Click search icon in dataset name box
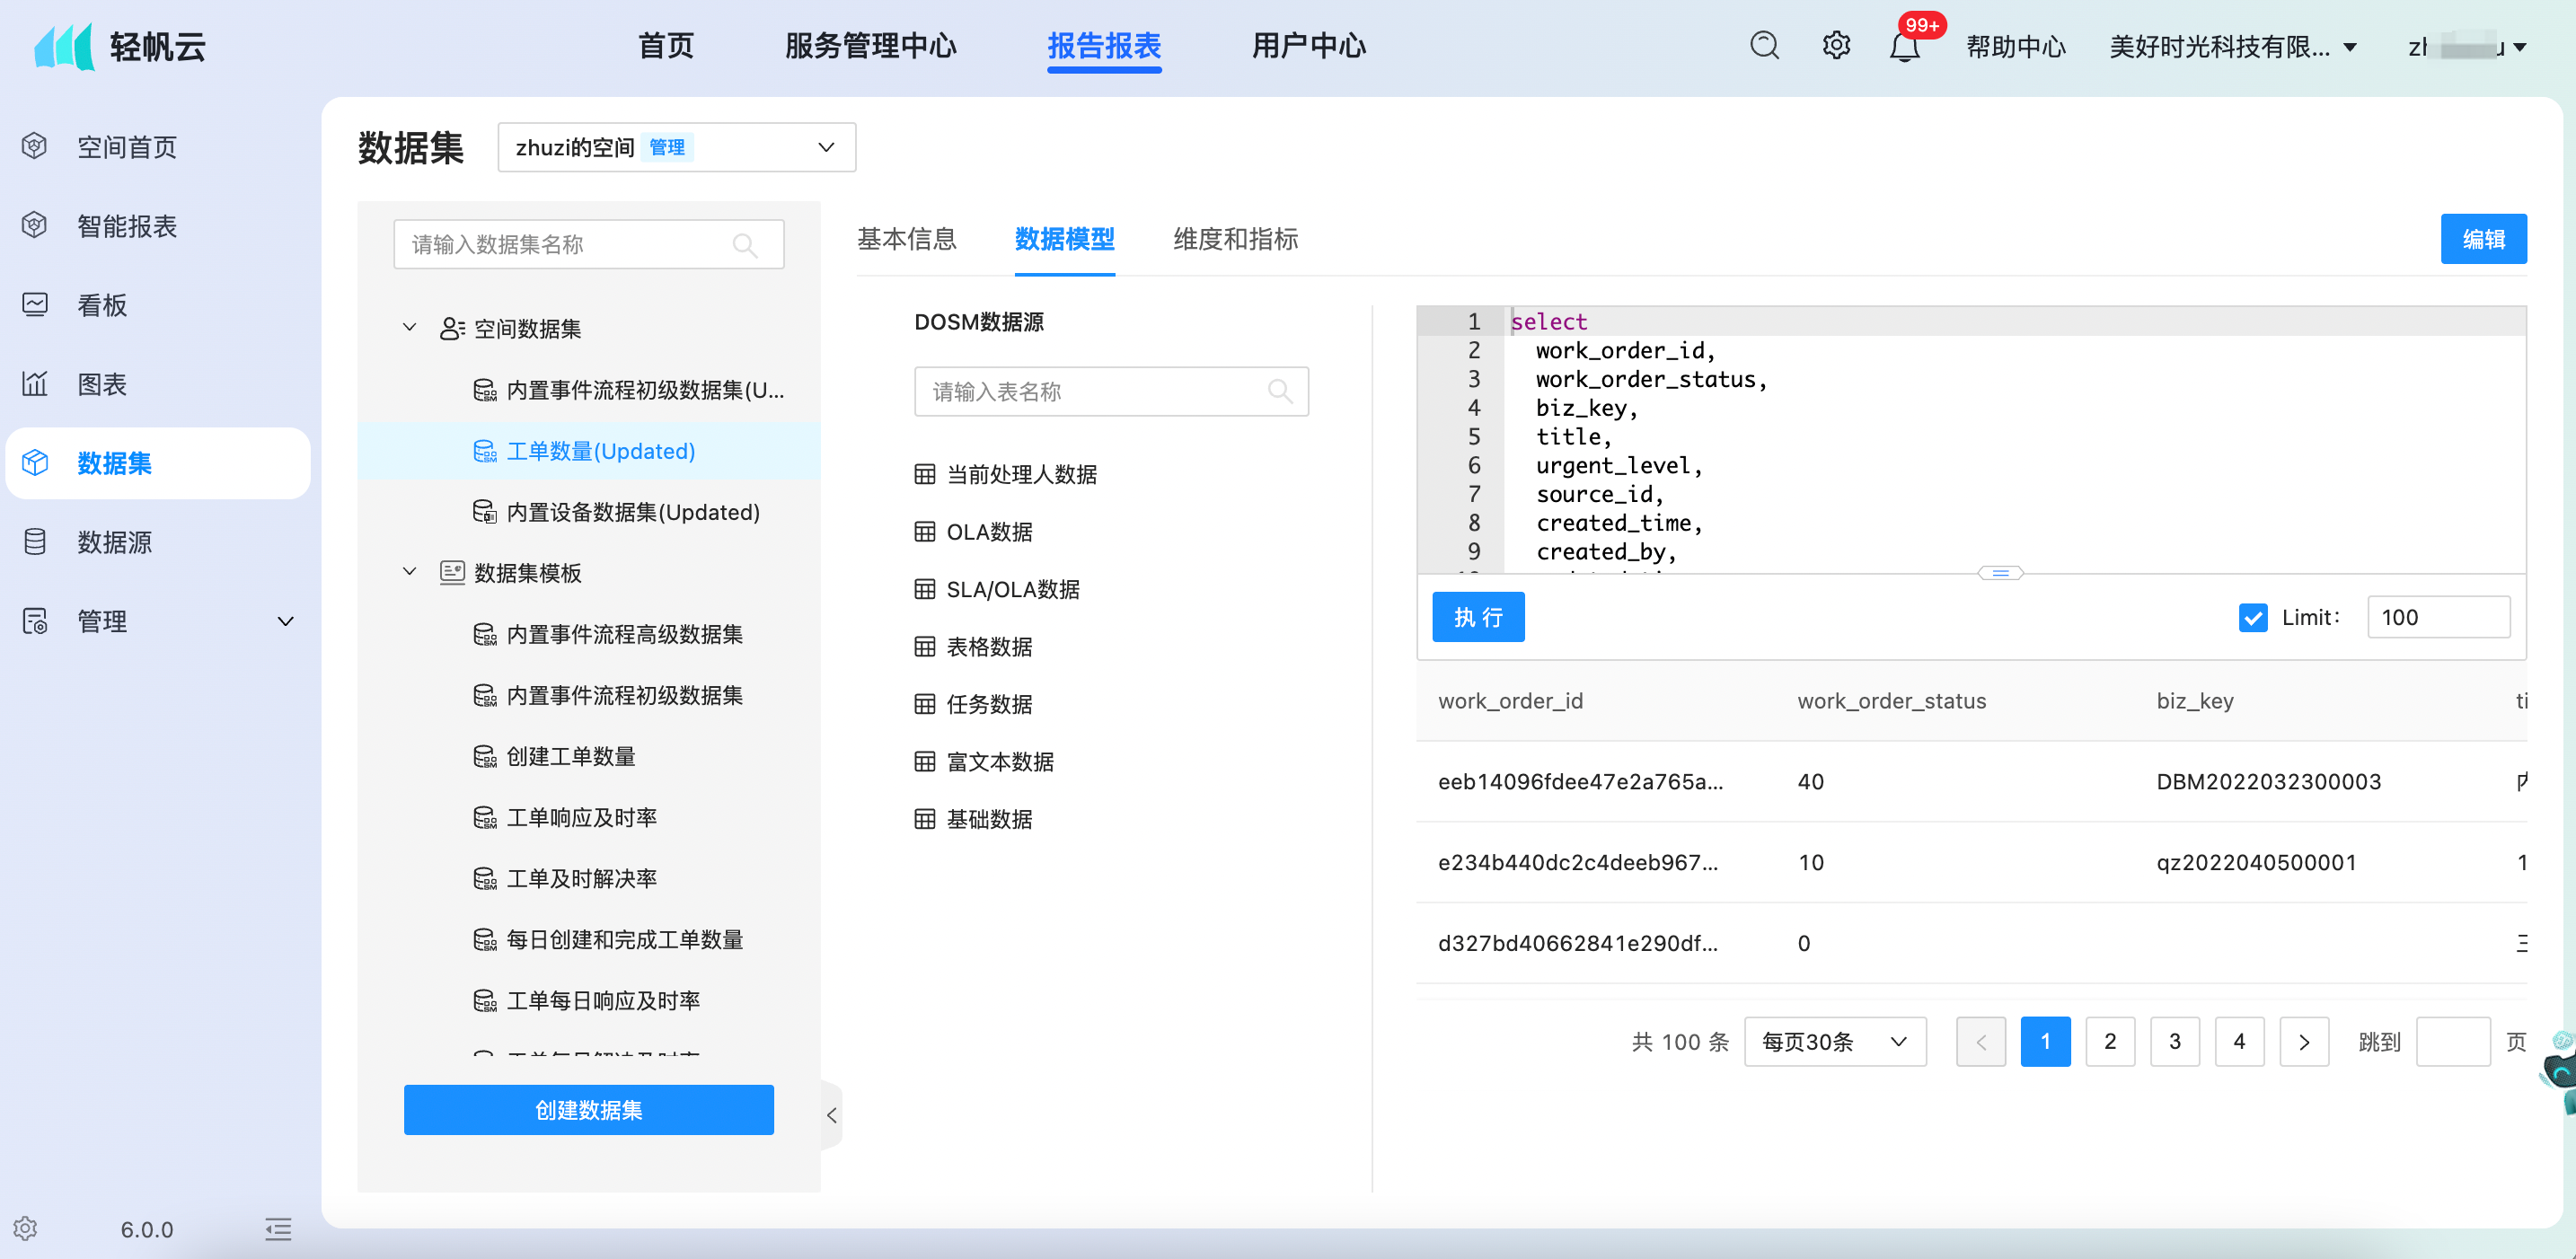The image size is (2576, 1259). (x=744, y=245)
